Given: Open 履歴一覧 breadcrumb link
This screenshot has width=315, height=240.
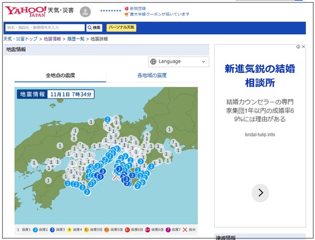Looking at the screenshot, I should coord(76,39).
